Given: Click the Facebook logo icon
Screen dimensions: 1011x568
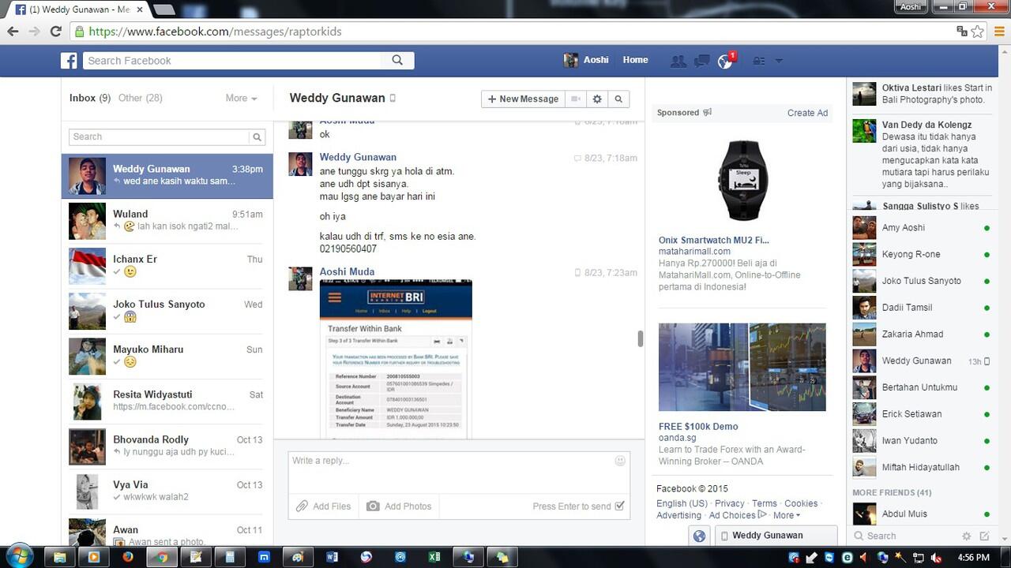Looking at the screenshot, I should coord(70,61).
